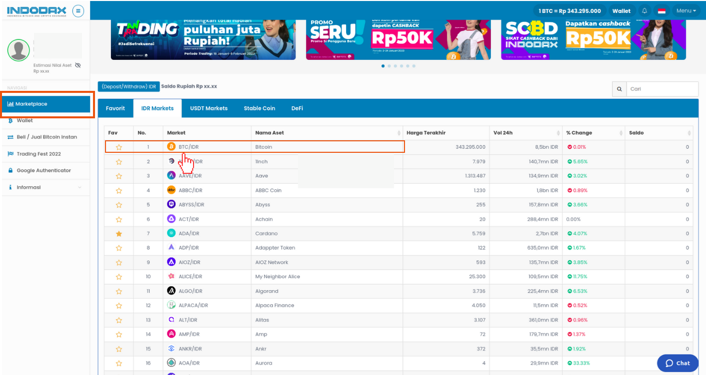Click the ALICE coin icon
The height and width of the screenshot is (375, 706).
[171, 277]
